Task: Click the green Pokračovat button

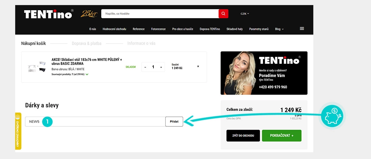Action: click(x=282, y=136)
